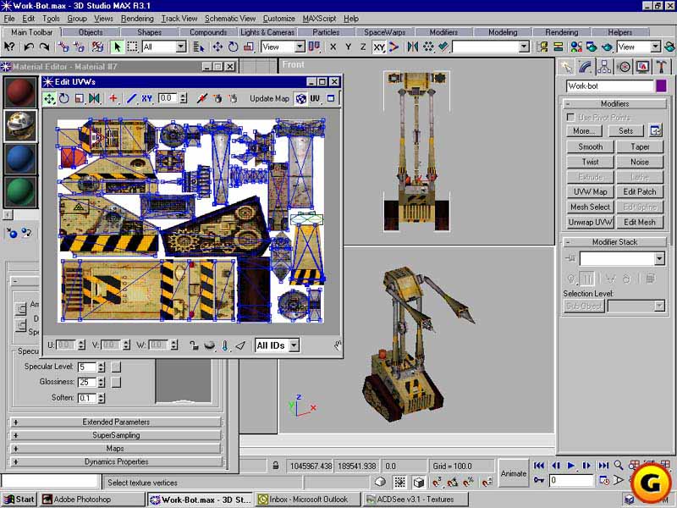This screenshot has height=508, width=677.
Task: Restrict transform to Y axis
Action: [x=348, y=47]
